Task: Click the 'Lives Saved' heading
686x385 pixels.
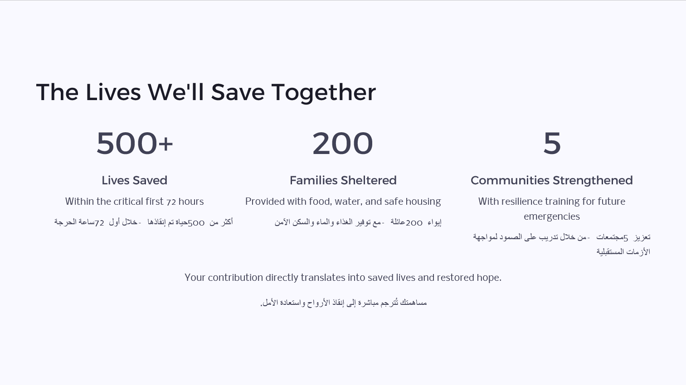Action: click(134, 180)
